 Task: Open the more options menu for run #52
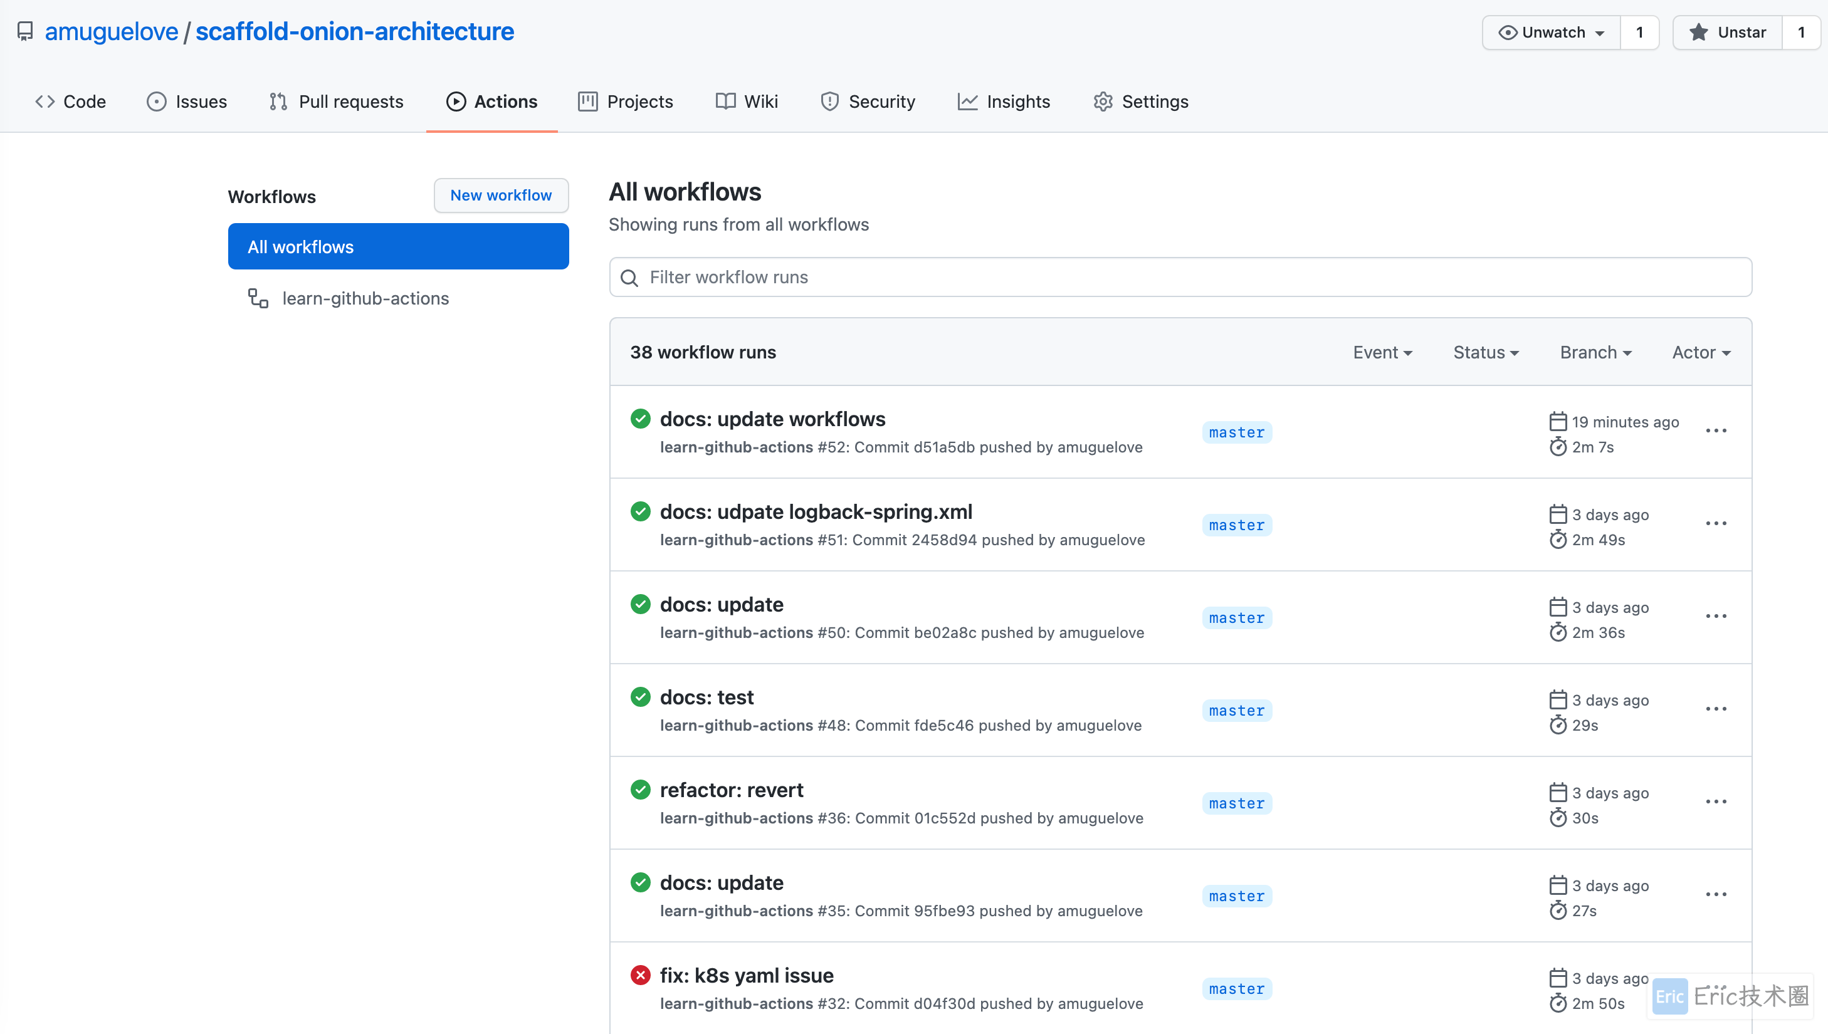[1716, 431]
